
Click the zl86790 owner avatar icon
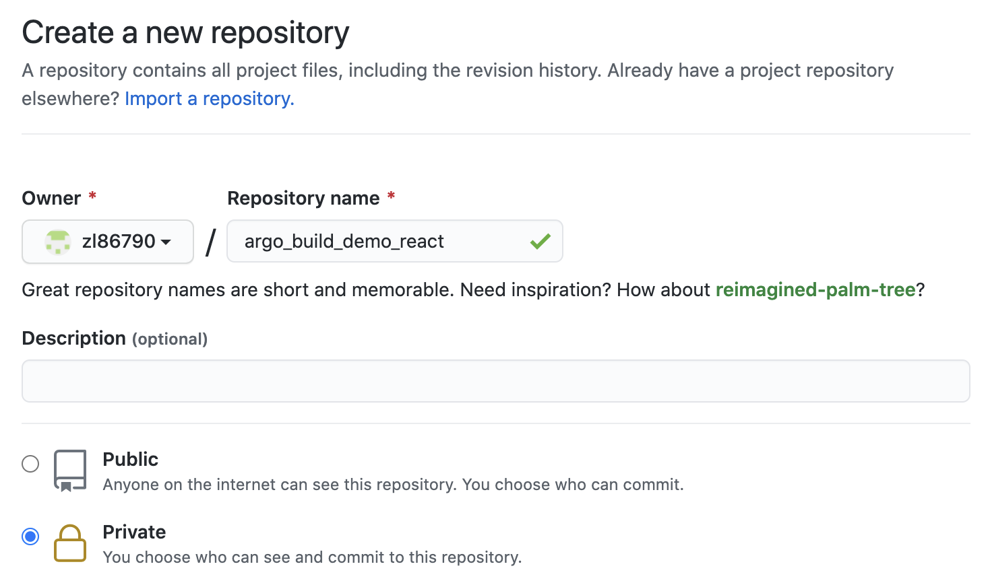pyautogui.click(x=58, y=242)
